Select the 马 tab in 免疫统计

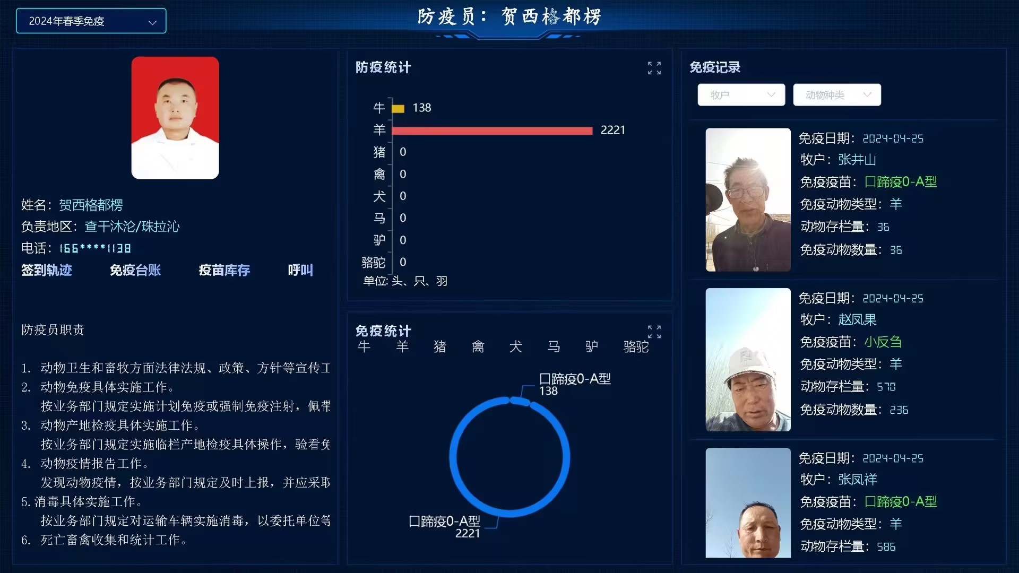click(x=554, y=347)
